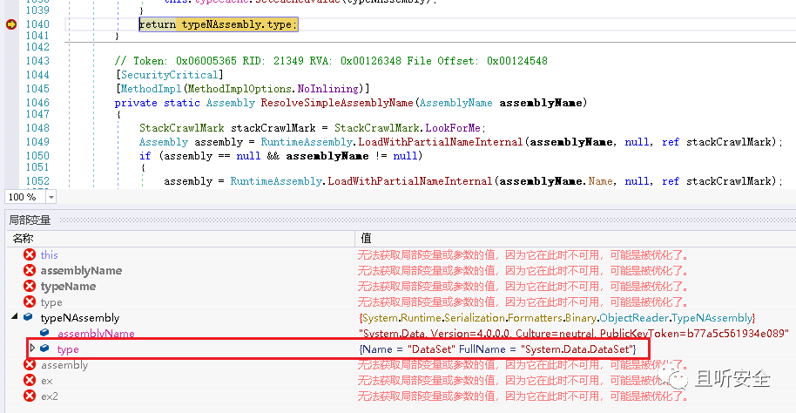The width and height of the screenshot is (796, 413).
Task: Click the ResolveSimpleAssemblyName method name
Action: (337, 103)
